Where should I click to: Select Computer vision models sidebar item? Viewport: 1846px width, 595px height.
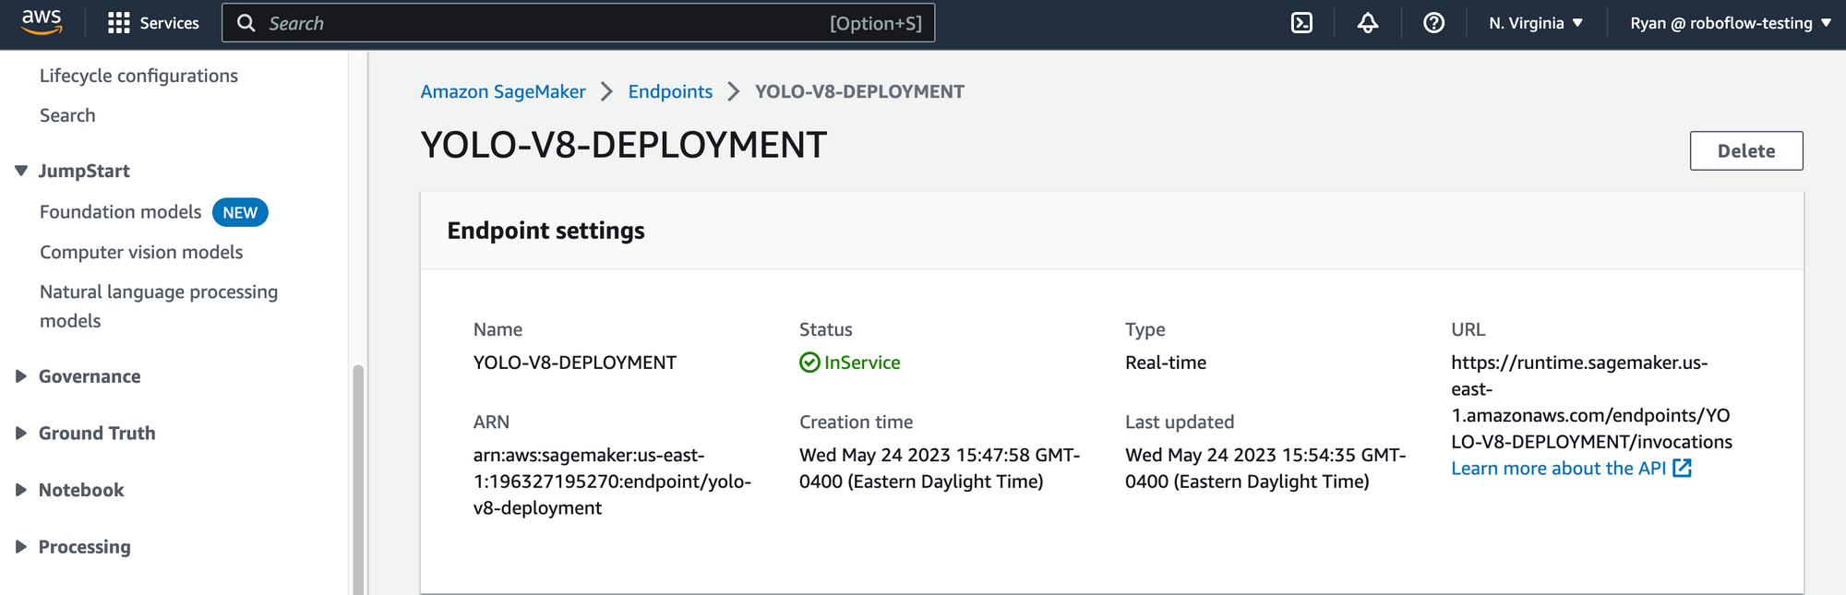tap(141, 252)
